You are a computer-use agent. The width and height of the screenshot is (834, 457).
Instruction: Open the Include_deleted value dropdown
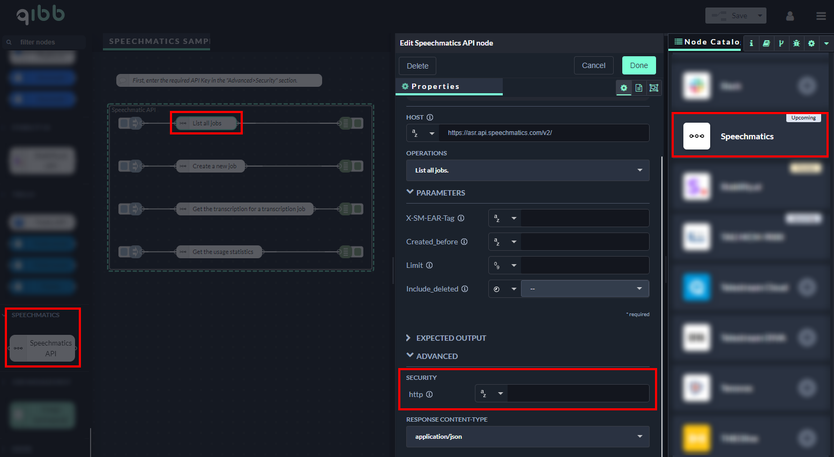point(585,289)
